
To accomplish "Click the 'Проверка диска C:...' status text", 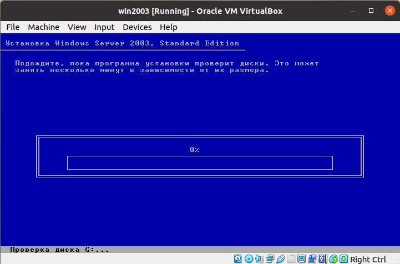I will coord(60,250).
